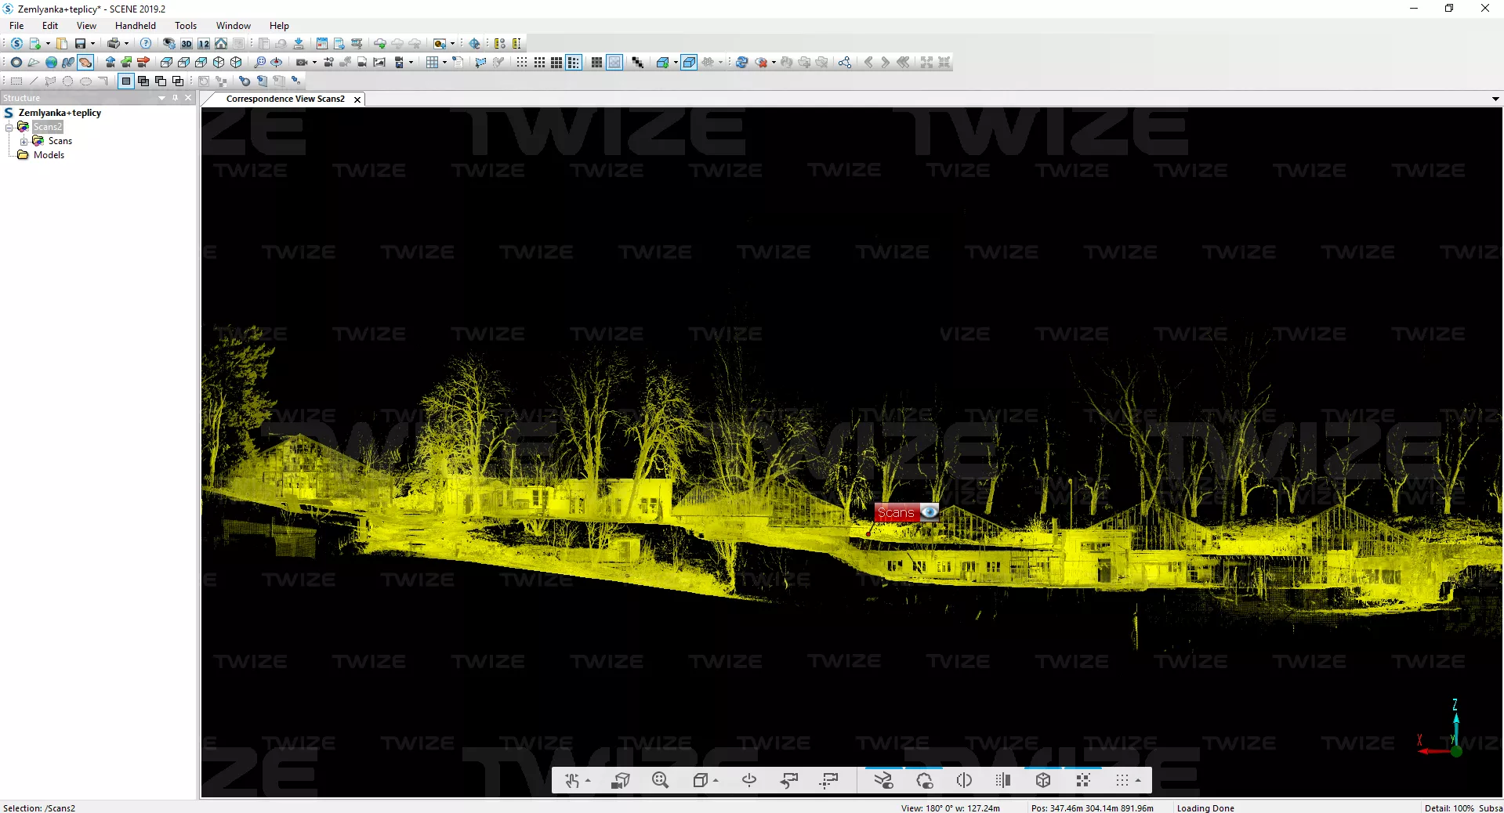Click the blue refresh arrows icon
This screenshot has height=813, width=1504.
(741, 63)
